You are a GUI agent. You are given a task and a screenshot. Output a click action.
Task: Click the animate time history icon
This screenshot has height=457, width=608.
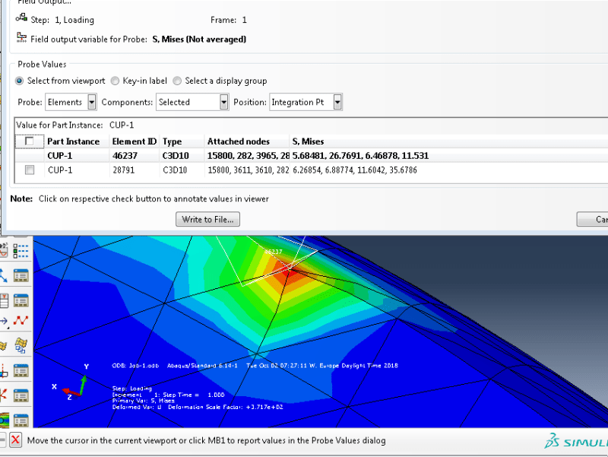coord(4,251)
